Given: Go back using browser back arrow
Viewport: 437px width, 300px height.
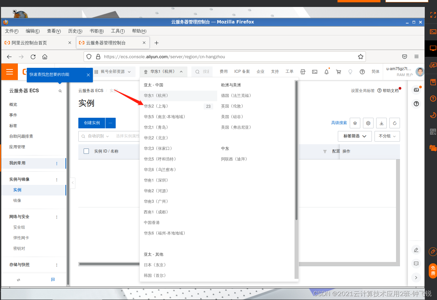Looking at the screenshot, I should click(x=9, y=57).
